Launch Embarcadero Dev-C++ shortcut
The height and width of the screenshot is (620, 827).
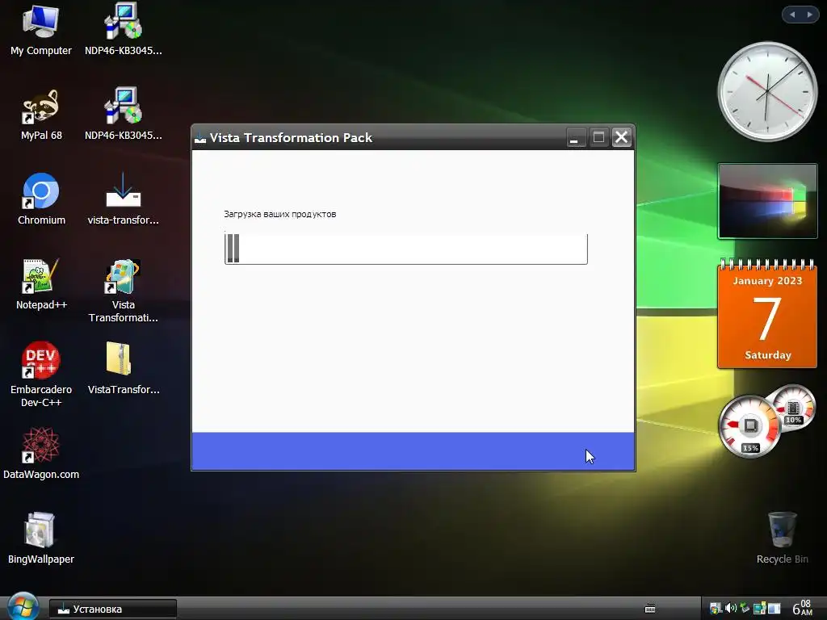click(40, 375)
